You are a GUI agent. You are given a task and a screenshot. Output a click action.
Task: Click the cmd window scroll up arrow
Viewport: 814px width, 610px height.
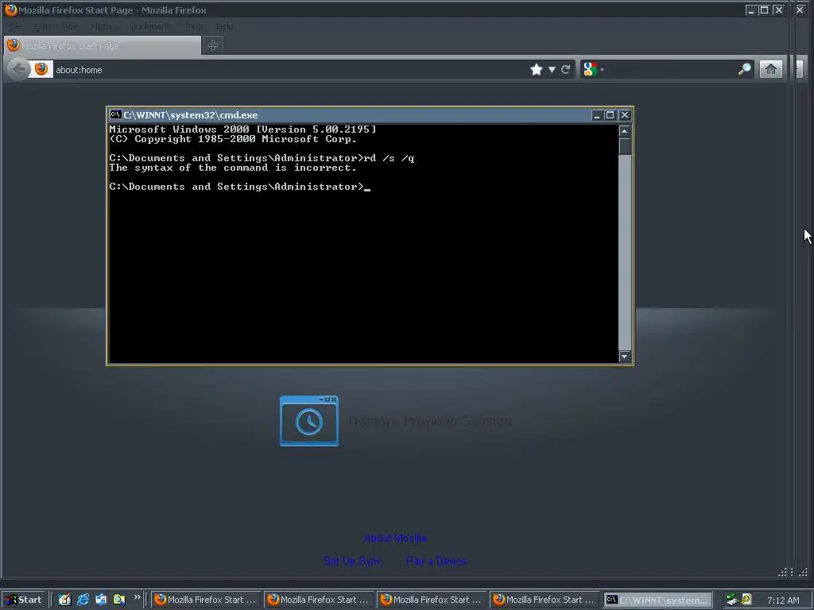(625, 131)
